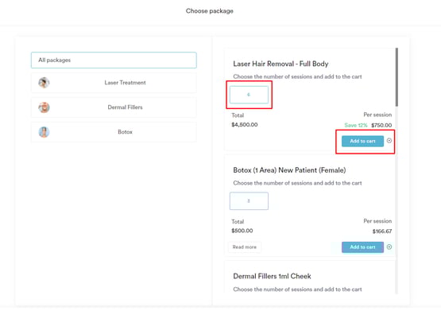Click the Botox avatar thumbnail
The image size is (441, 311).
[x=44, y=132]
